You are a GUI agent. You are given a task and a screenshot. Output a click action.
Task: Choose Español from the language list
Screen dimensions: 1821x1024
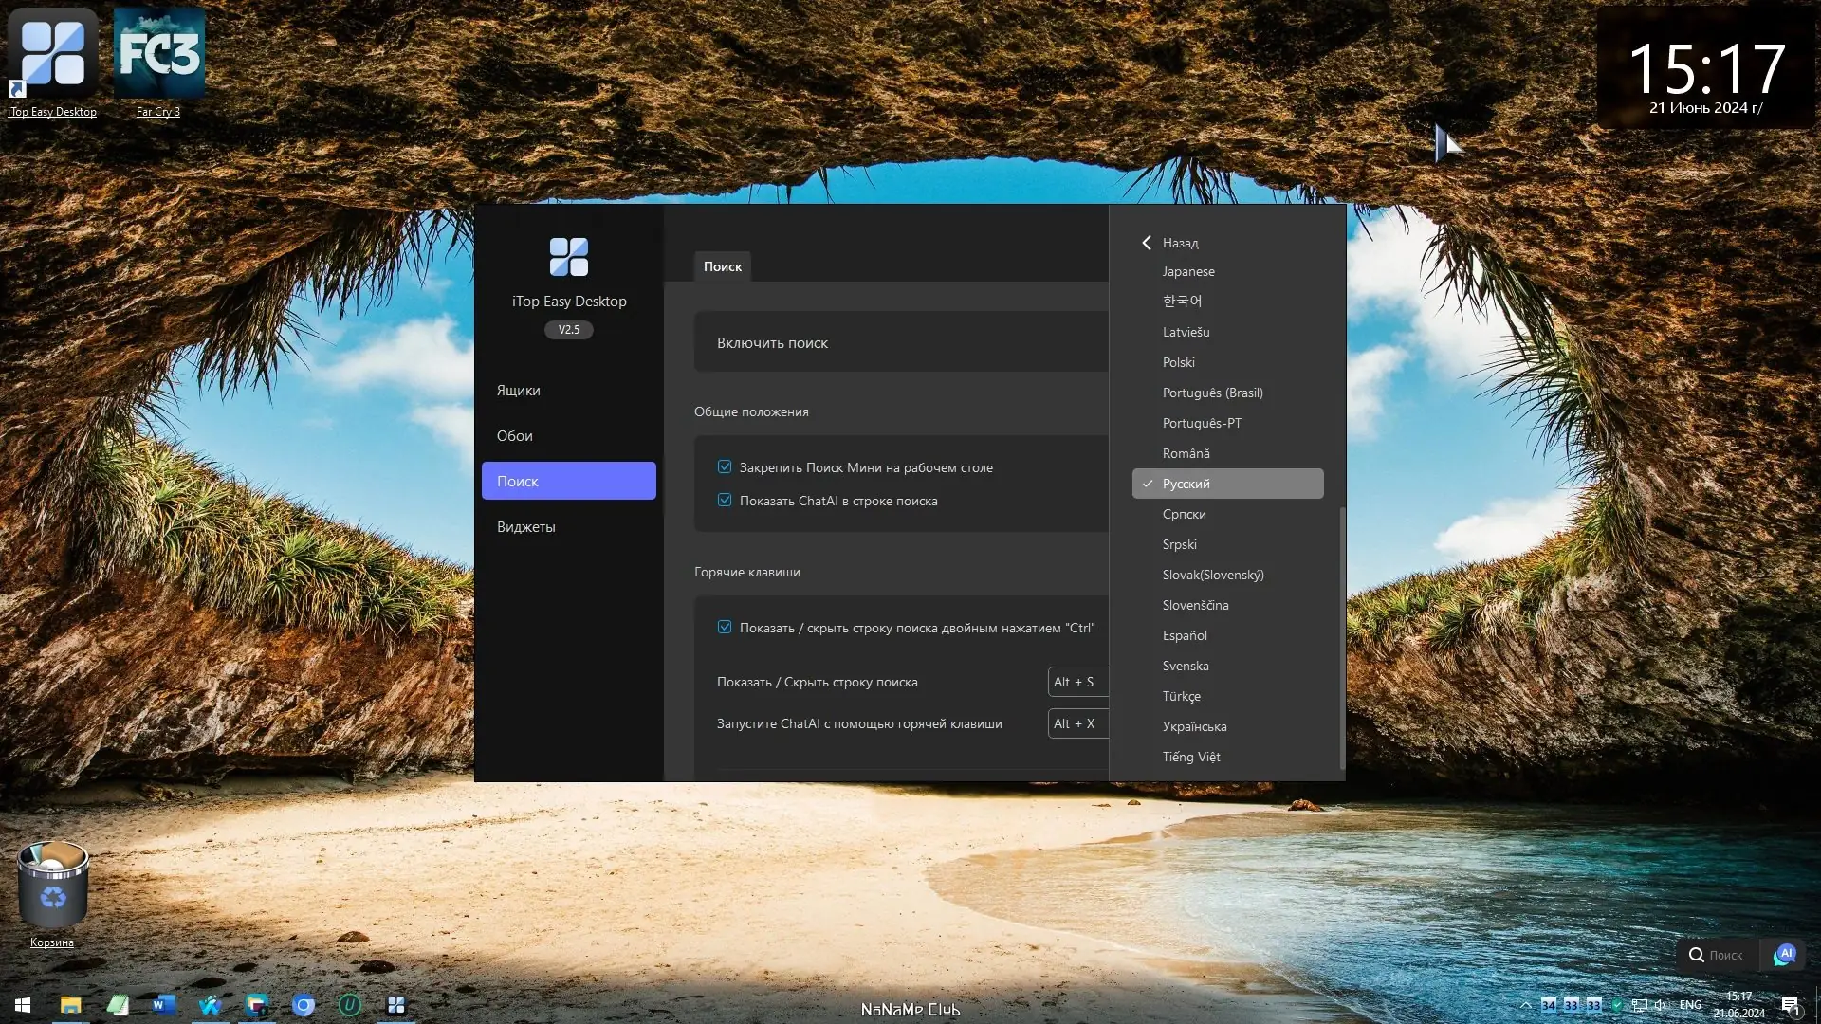click(x=1185, y=635)
